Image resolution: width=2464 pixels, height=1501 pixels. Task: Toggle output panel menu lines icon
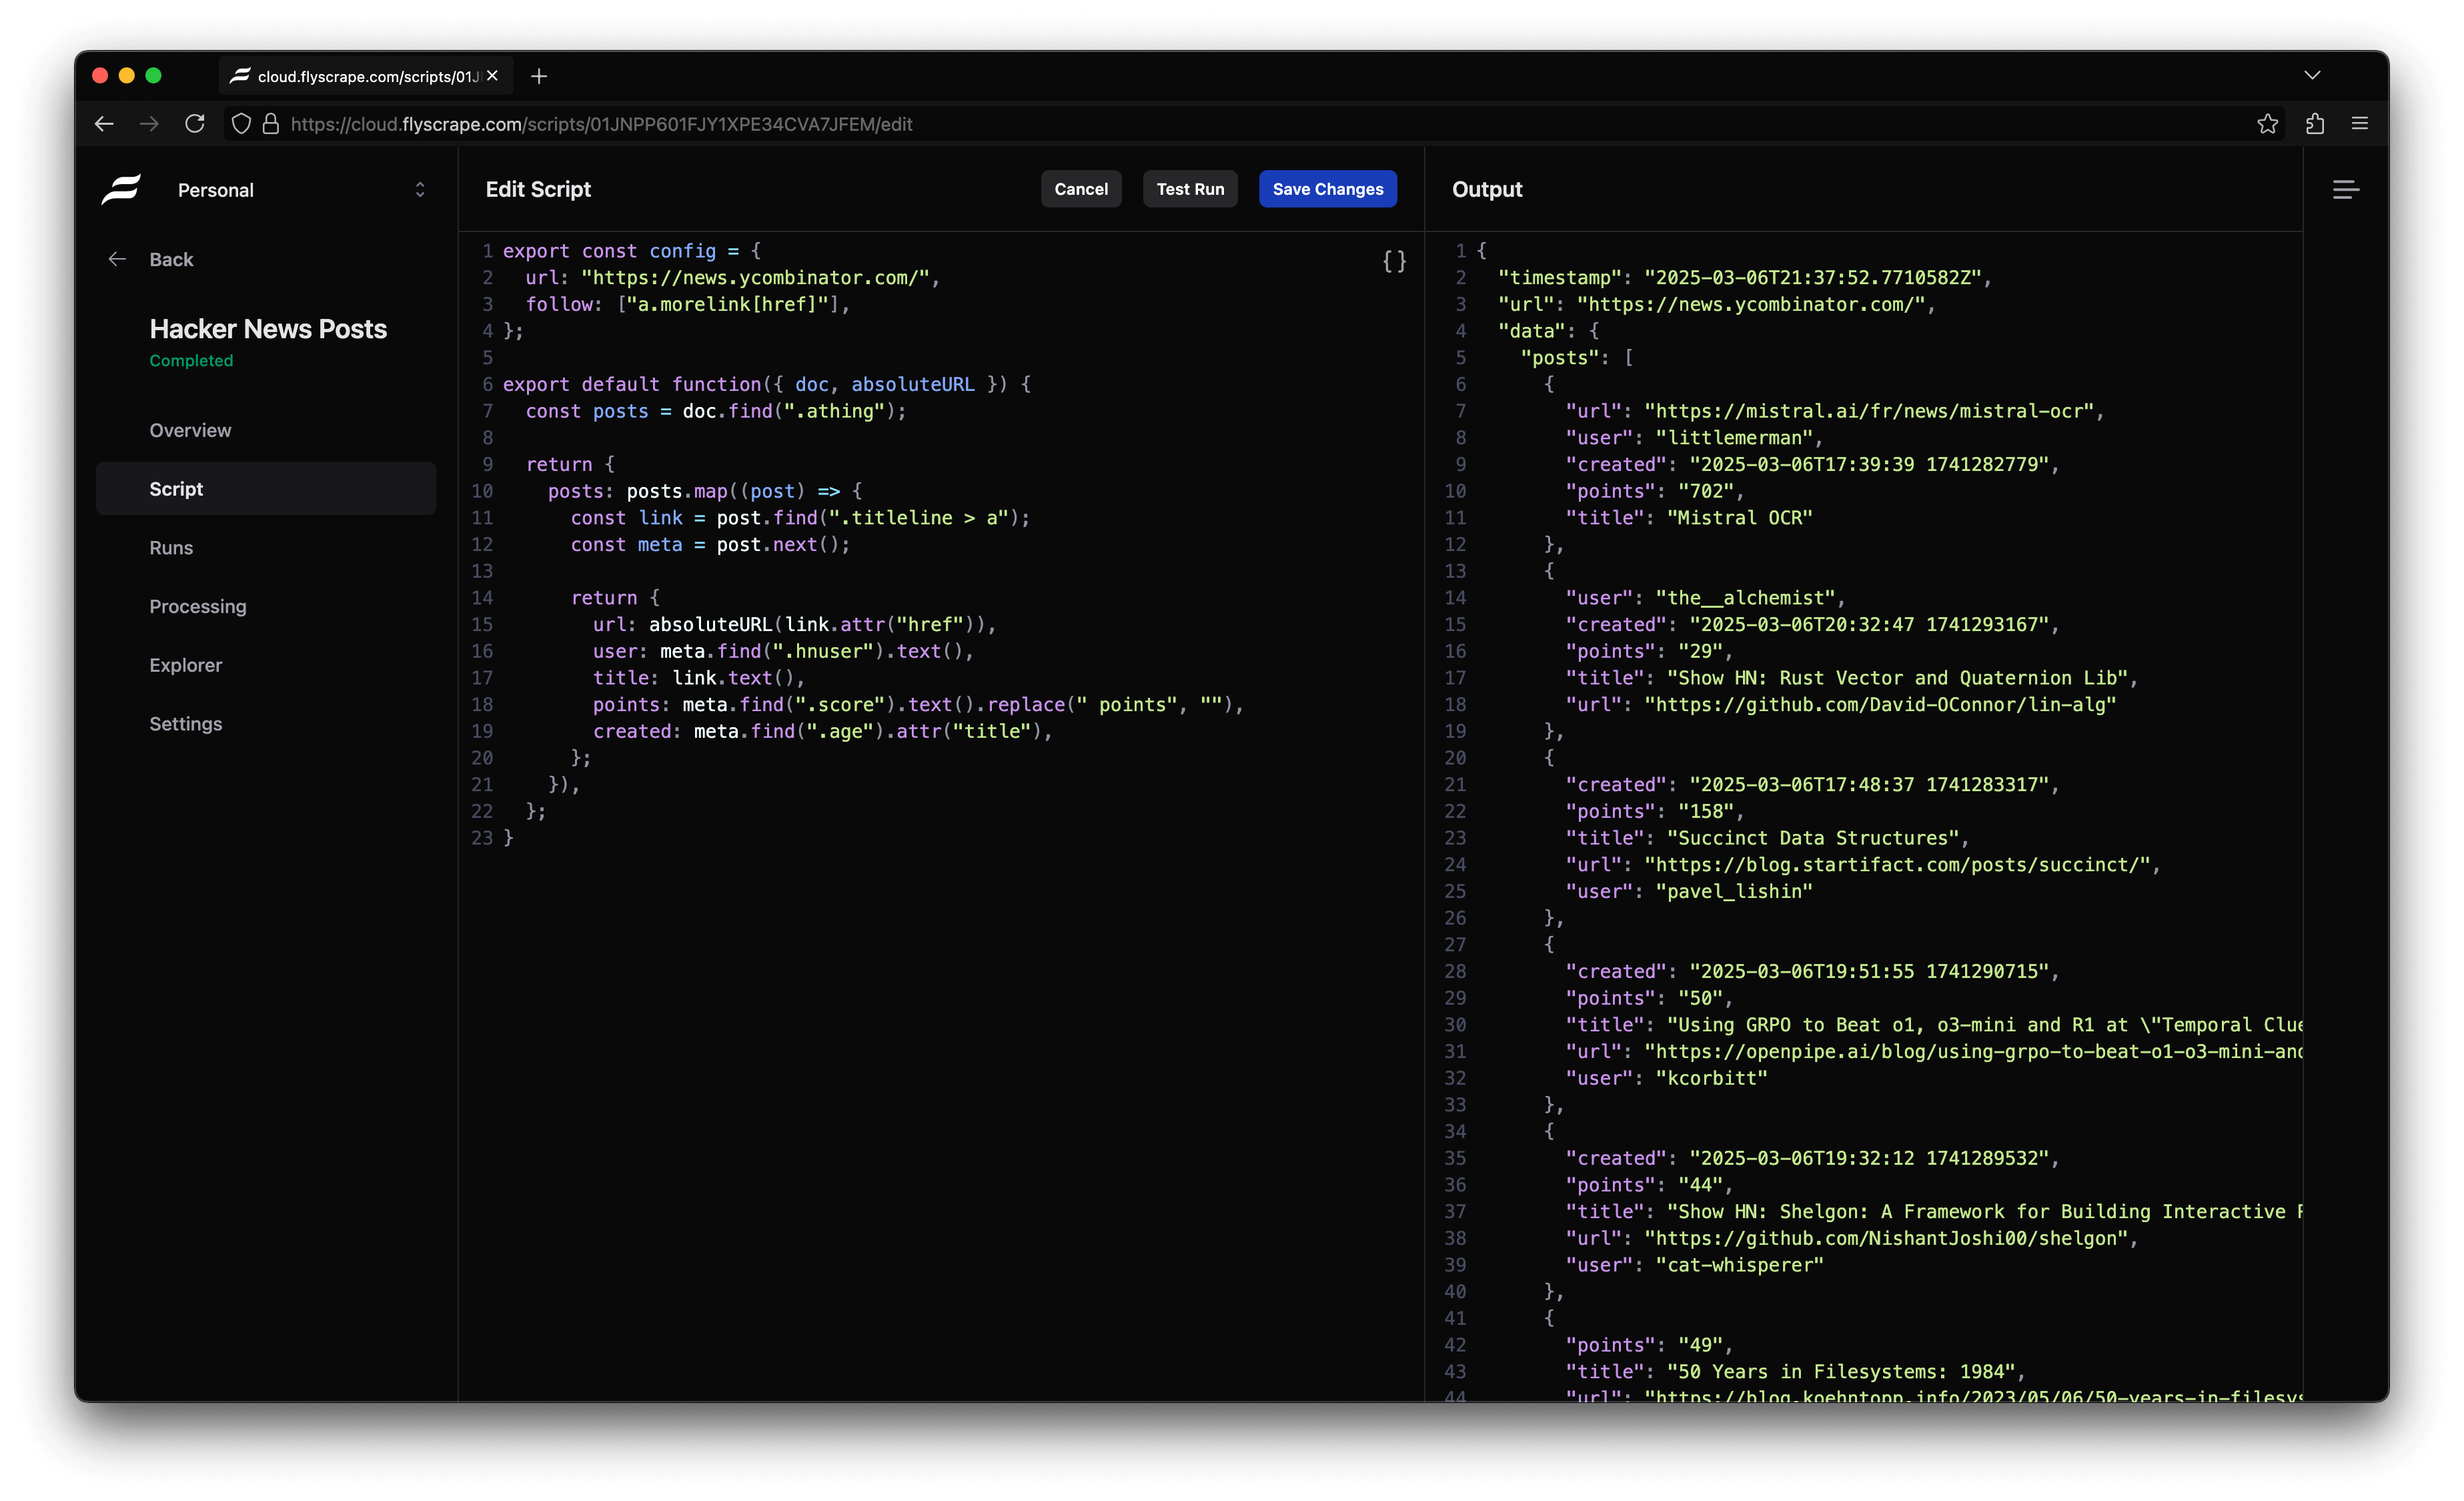(2345, 189)
